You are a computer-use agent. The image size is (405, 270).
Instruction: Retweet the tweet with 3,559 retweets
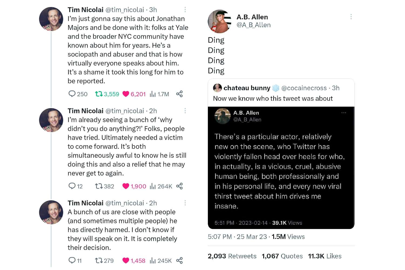pos(99,94)
